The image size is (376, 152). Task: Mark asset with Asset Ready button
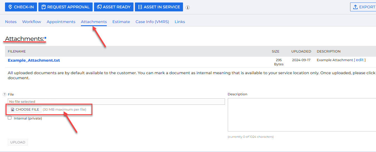pyautogui.click(x=113, y=7)
